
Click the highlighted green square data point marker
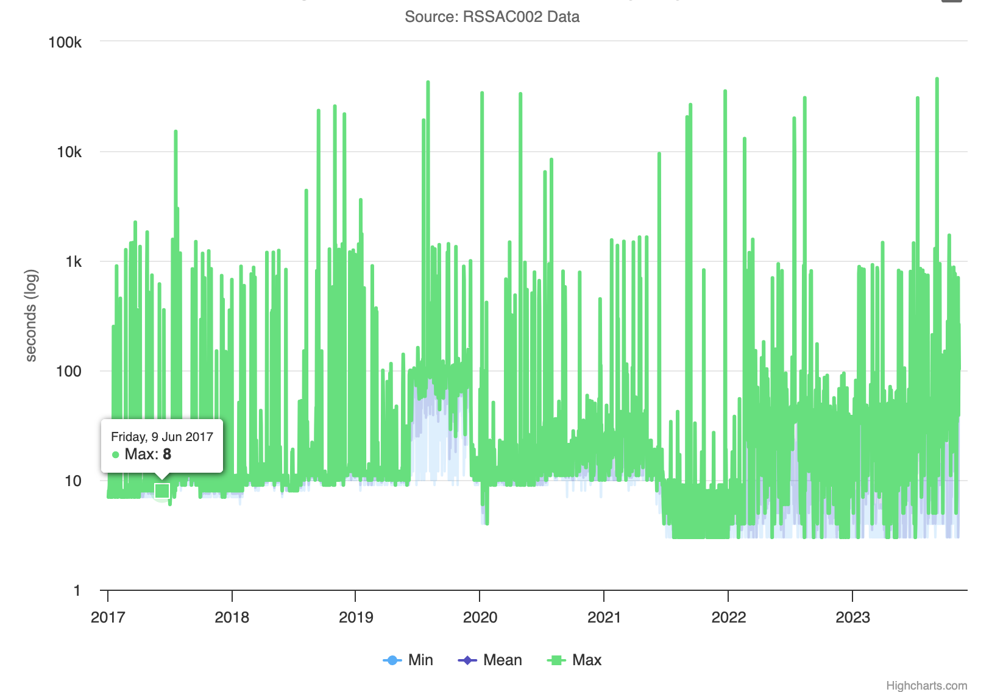click(162, 490)
